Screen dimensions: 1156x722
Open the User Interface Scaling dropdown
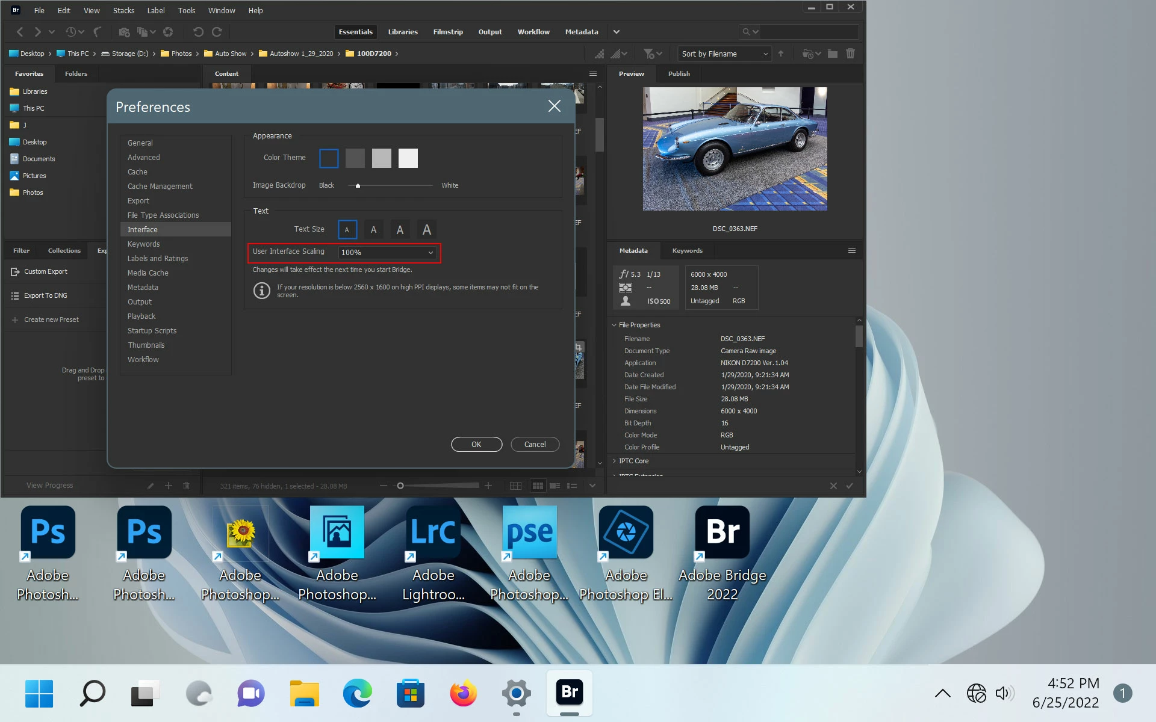(387, 253)
